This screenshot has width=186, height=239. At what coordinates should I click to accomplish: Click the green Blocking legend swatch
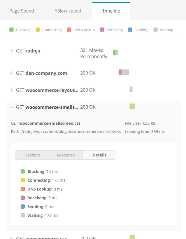coord(11,30)
